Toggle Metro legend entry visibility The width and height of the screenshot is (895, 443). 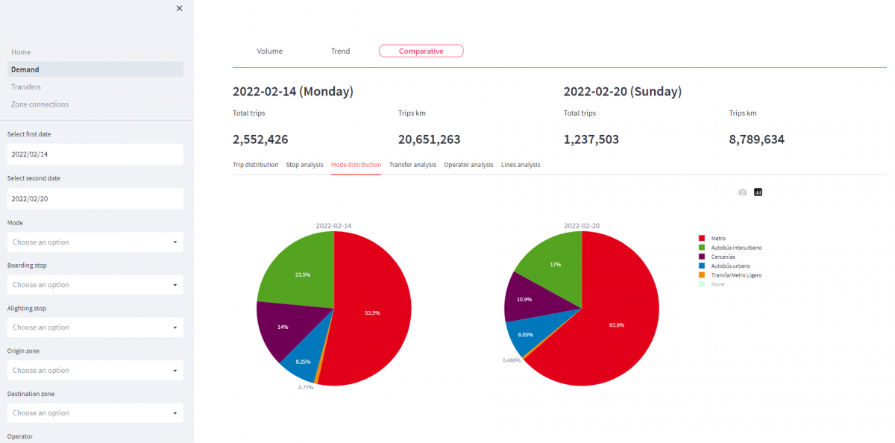point(718,239)
